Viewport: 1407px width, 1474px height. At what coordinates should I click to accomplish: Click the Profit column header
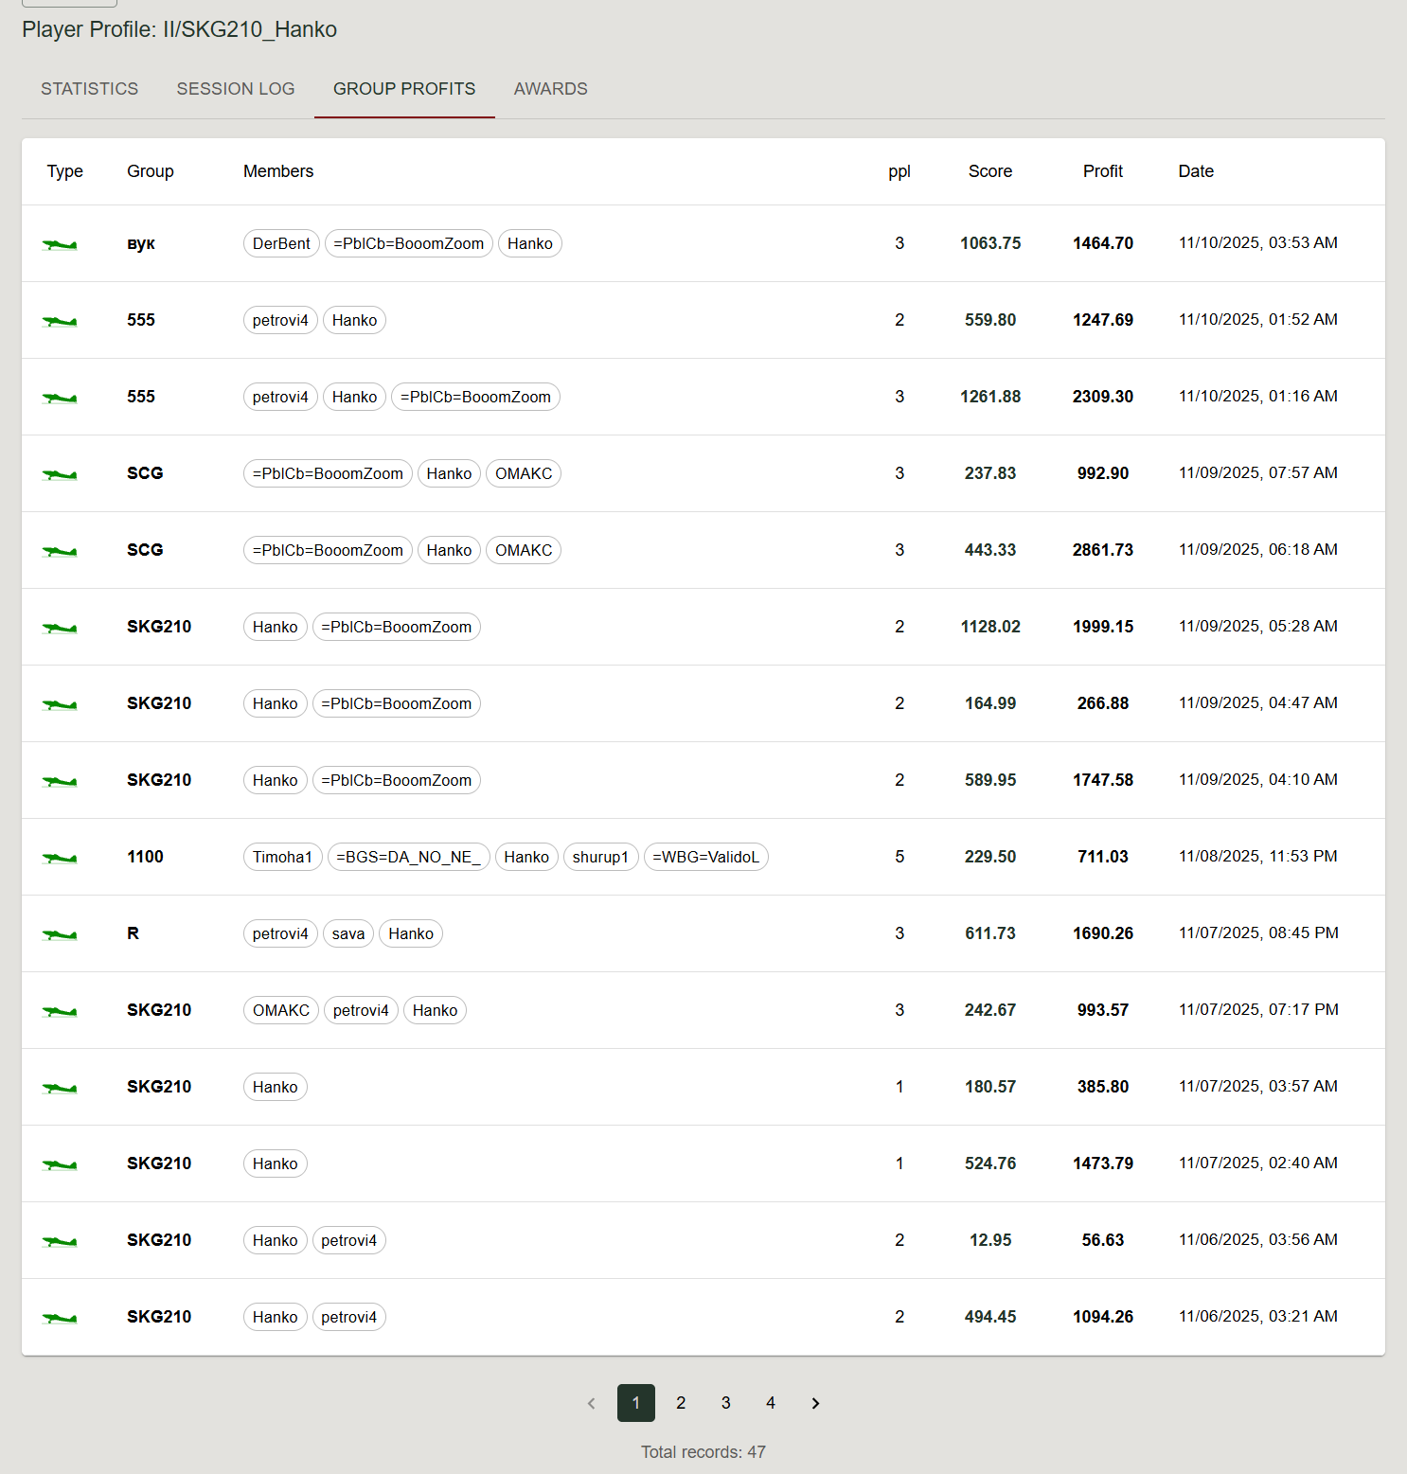1102,171
